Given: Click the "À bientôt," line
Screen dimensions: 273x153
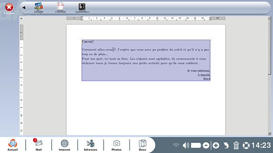Looking at the screenshot, I should (204, 75).
